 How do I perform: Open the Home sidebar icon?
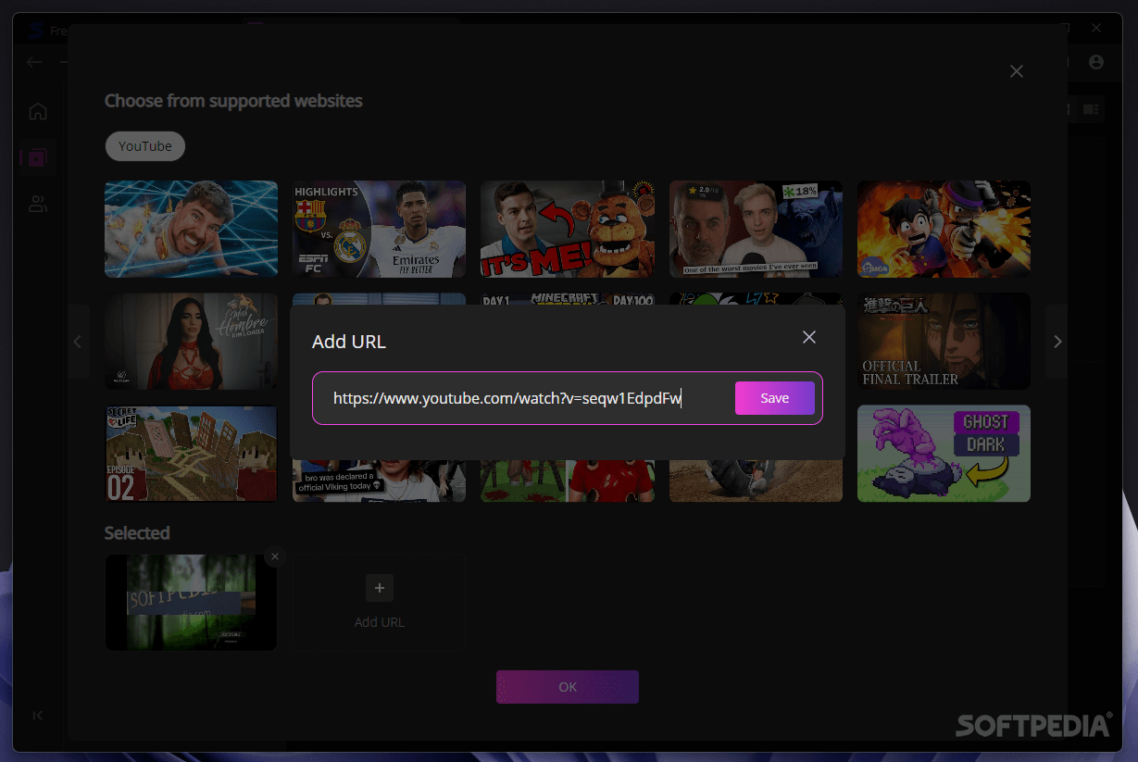pos(38,112)
